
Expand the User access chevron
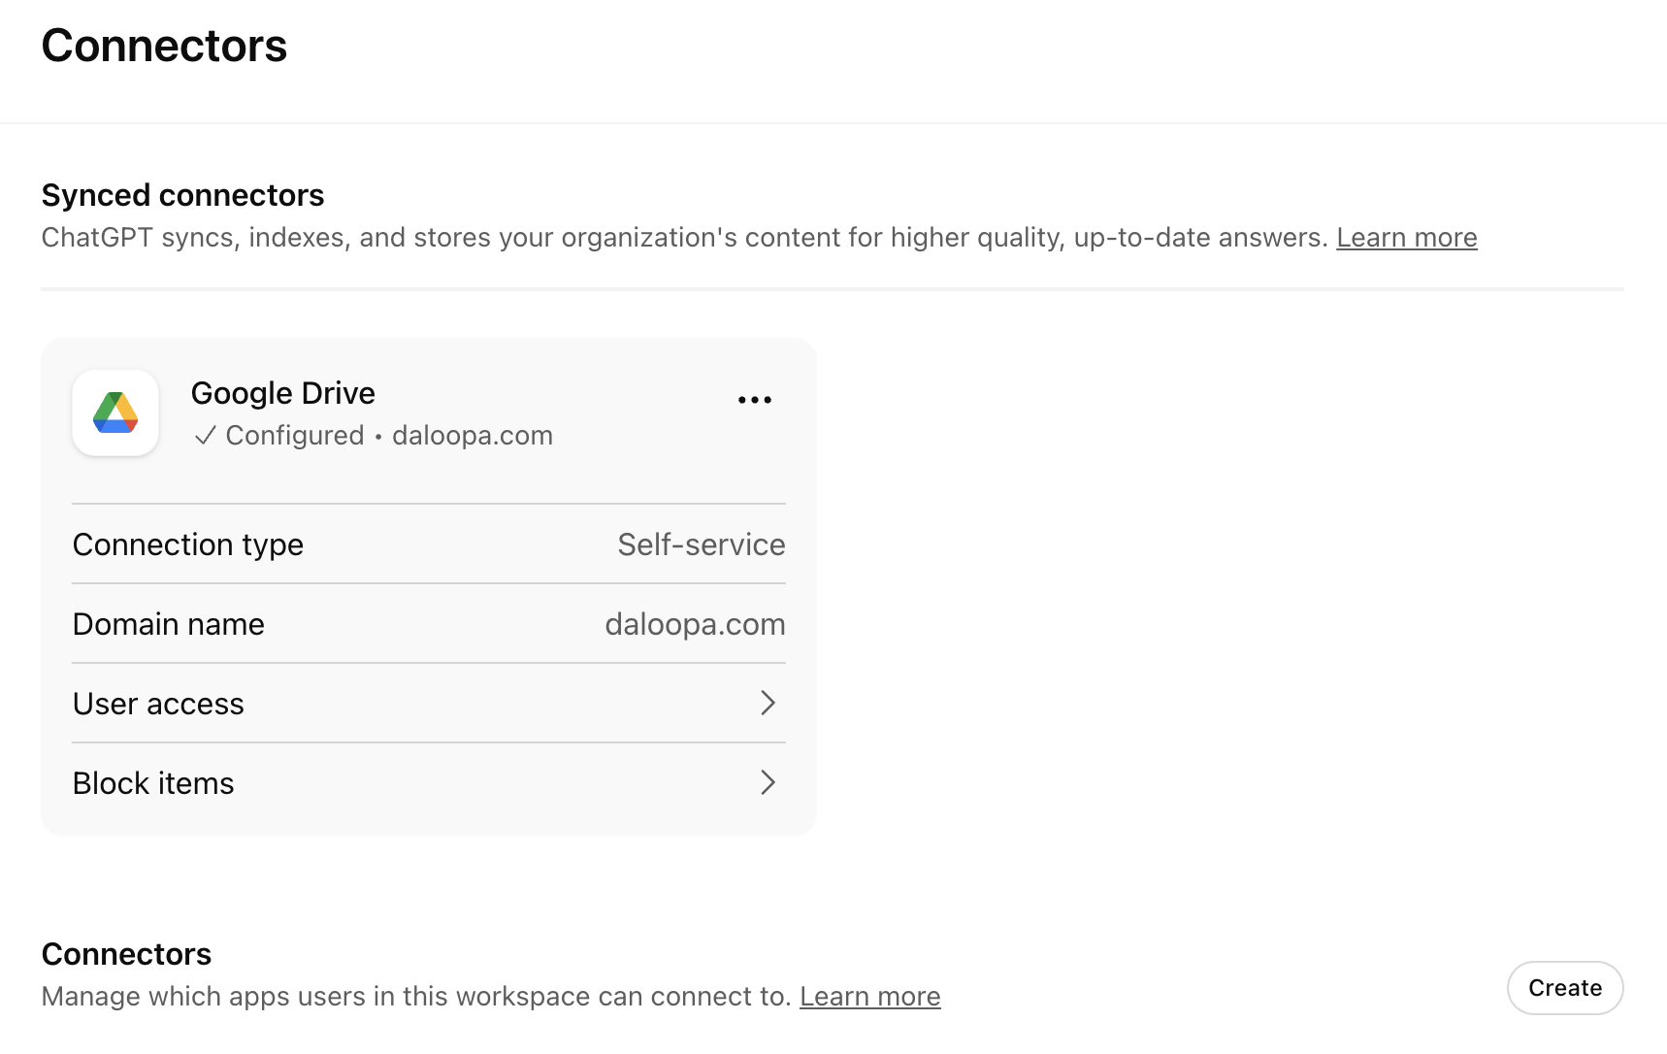(768, 703)
